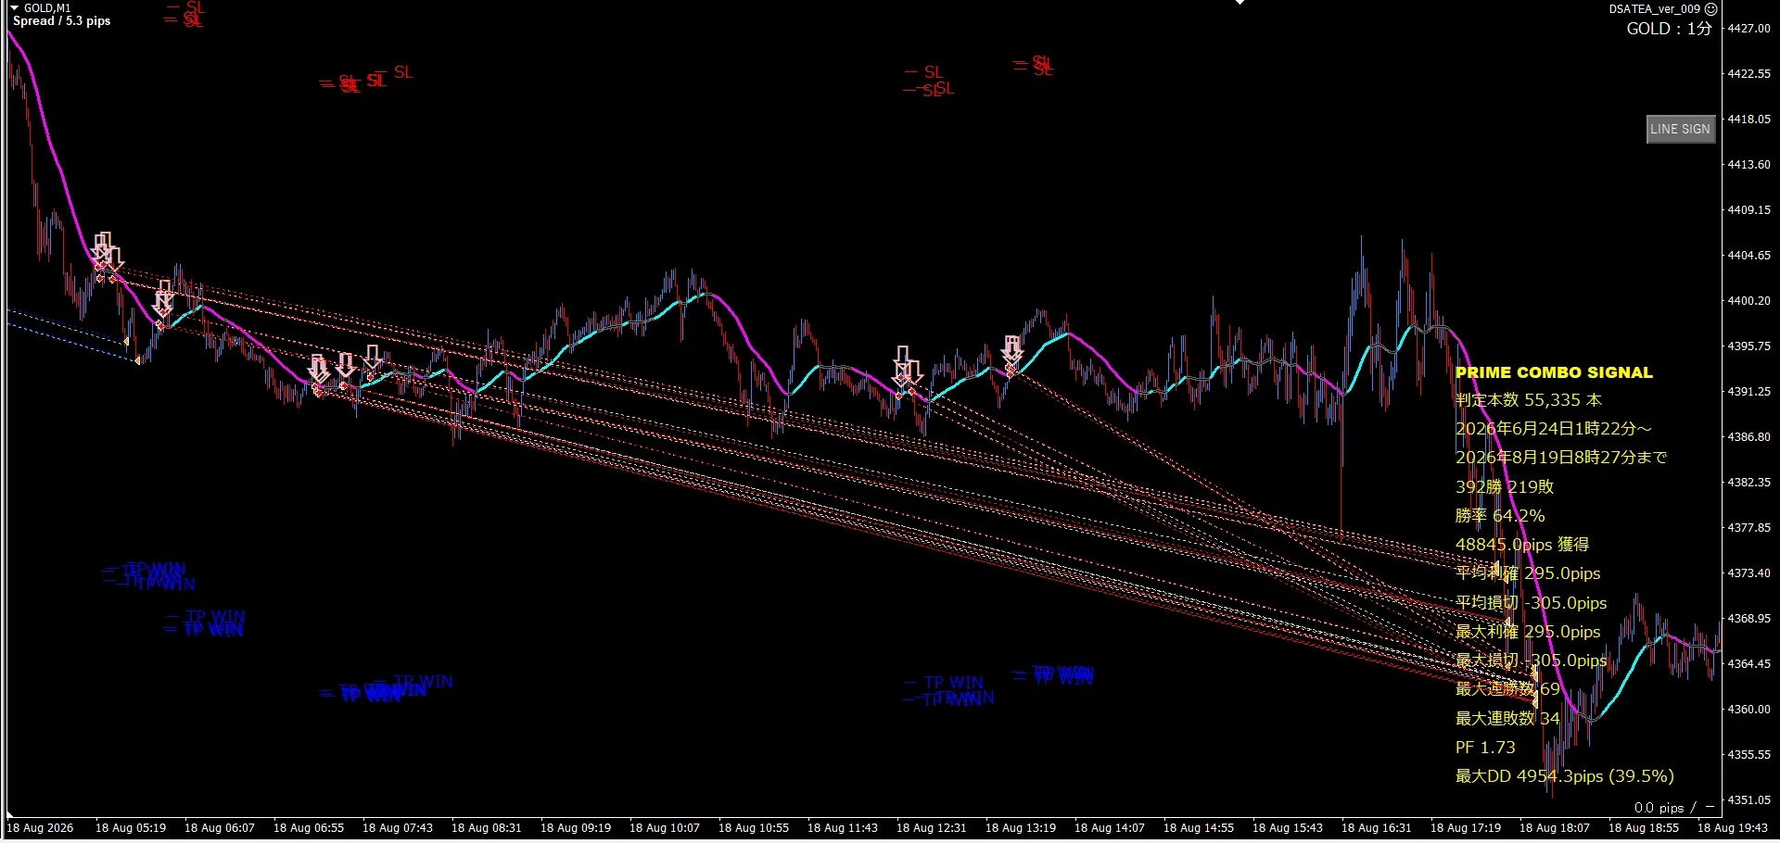
Task: Select the '18 Aug 05:19' time axis label
Action: (131, 828)
